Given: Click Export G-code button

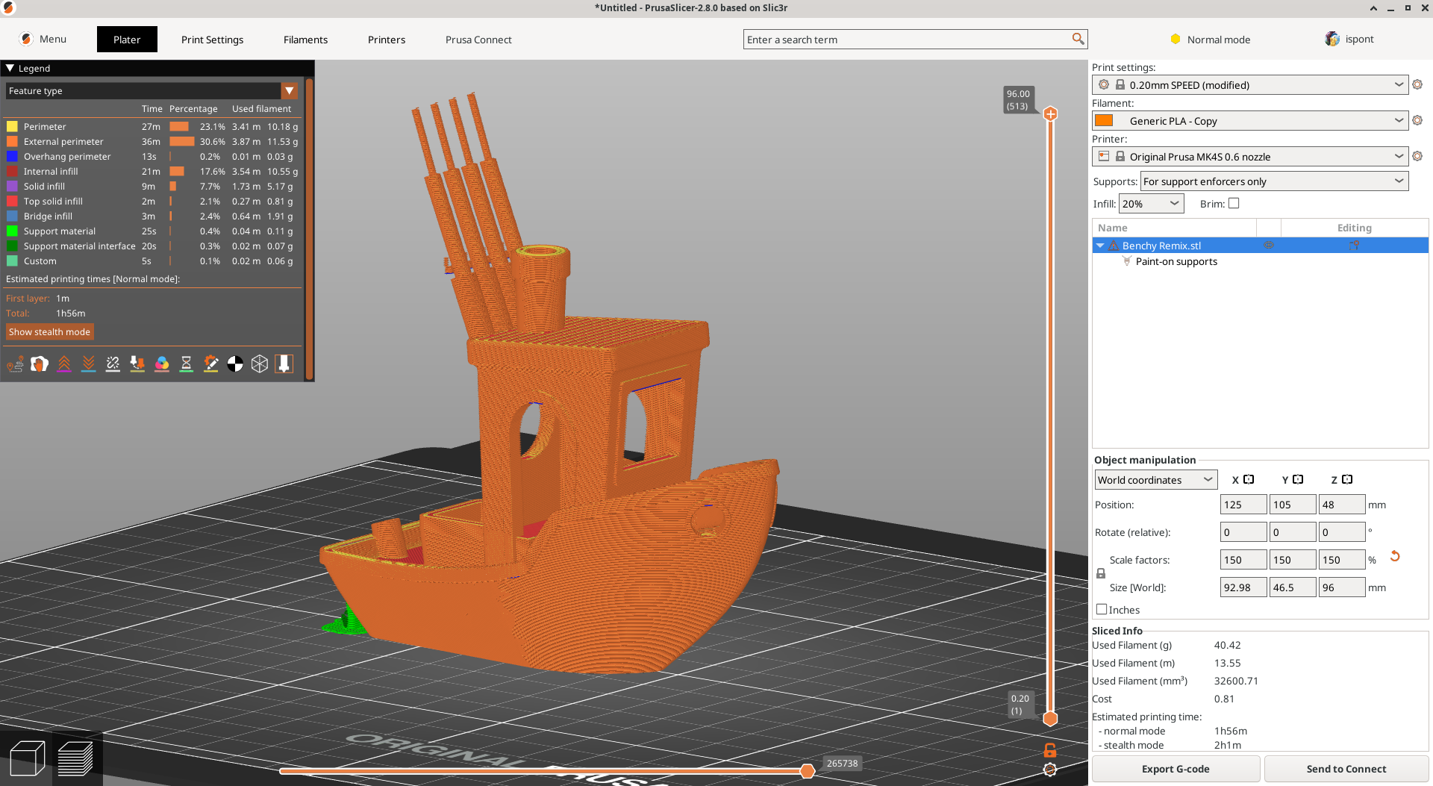Looking at the screenshot, I should (x=1176, y=769).
